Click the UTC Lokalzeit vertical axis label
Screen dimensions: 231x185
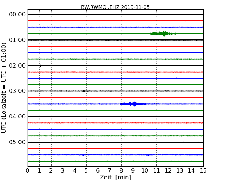click(x=4, y=88)
